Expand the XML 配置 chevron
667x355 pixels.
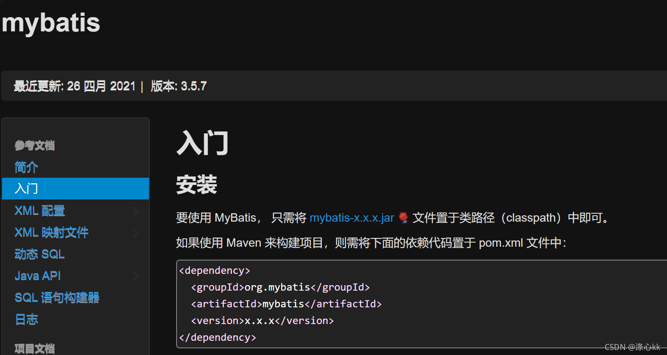tap(136, 211)
